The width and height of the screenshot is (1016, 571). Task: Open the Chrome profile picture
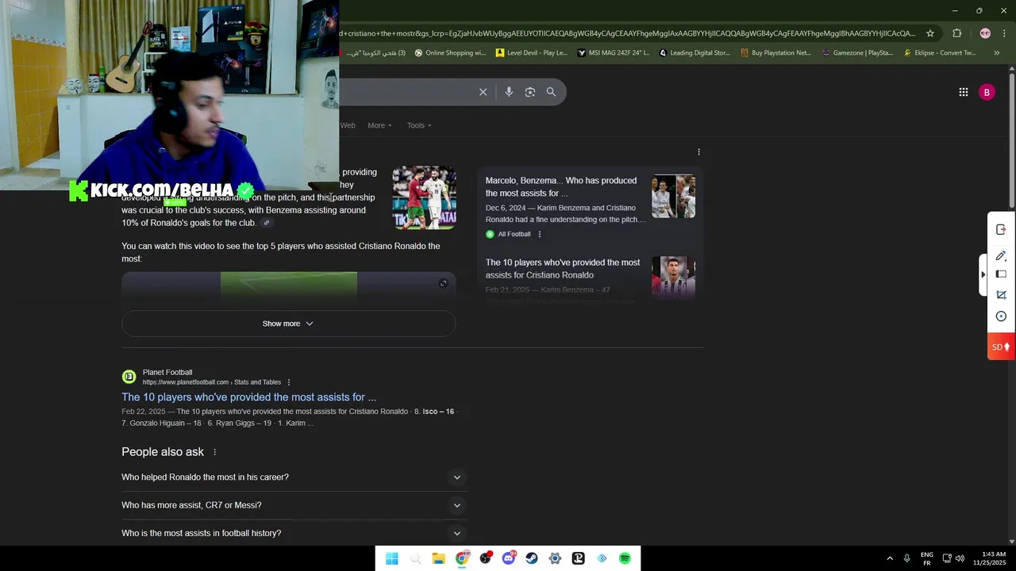pyautogui.click(x=985, y=33)
